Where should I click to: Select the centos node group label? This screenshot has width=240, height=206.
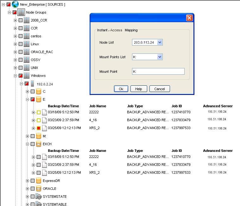click(36, 36)
